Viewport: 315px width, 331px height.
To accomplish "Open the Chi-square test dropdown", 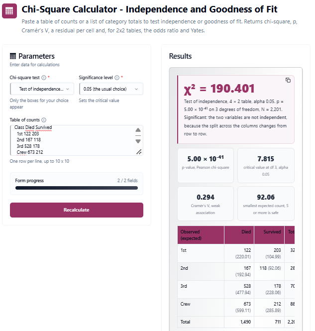I will click(x=42, y=89).
